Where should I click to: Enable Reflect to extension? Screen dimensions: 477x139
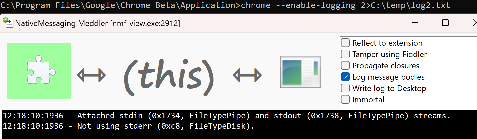point(345,43)
